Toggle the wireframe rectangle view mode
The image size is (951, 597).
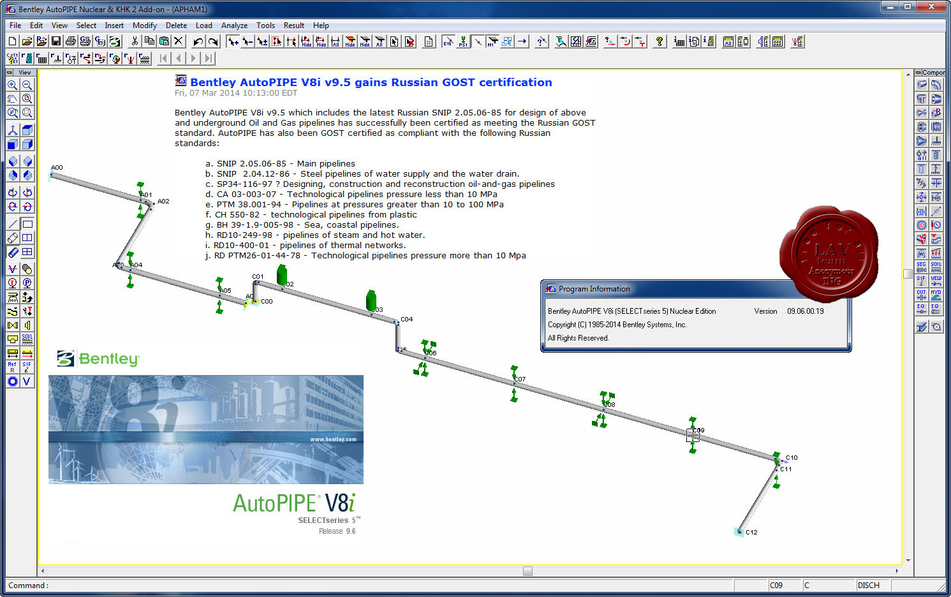coord(27,224)
